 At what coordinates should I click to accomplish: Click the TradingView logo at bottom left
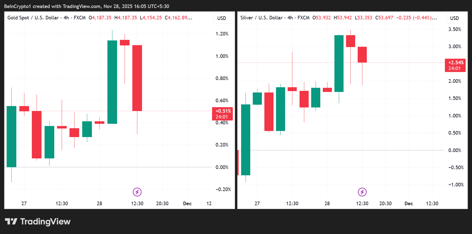(38, 222)
